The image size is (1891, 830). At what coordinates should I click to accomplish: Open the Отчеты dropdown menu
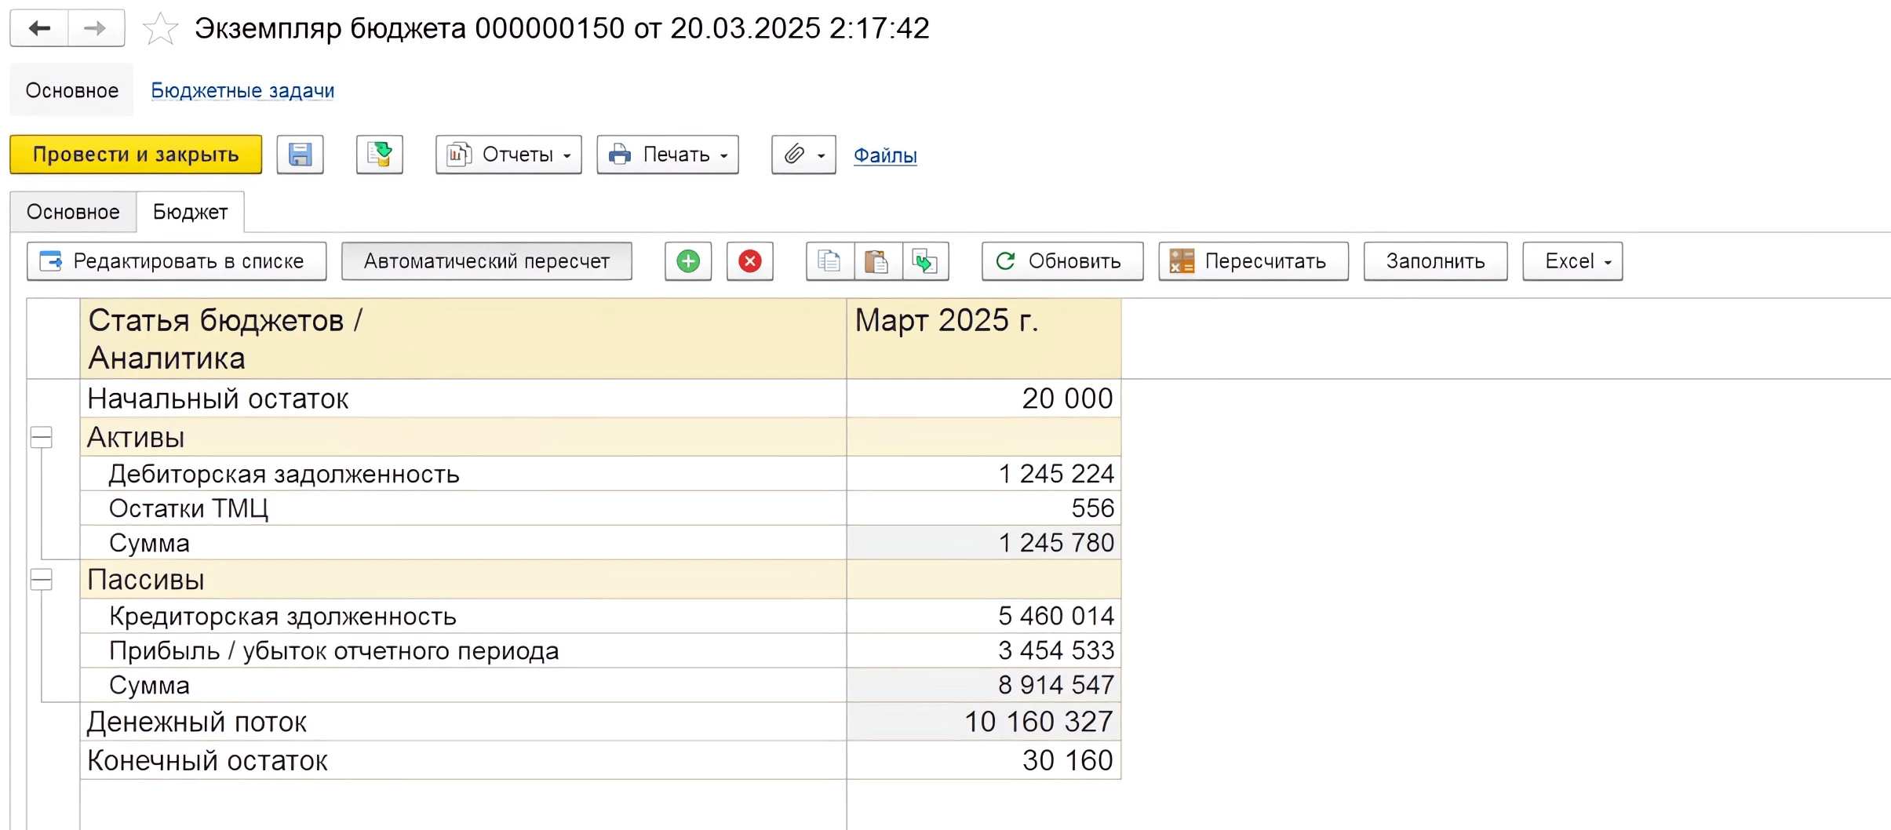click(x=508, y=155)
